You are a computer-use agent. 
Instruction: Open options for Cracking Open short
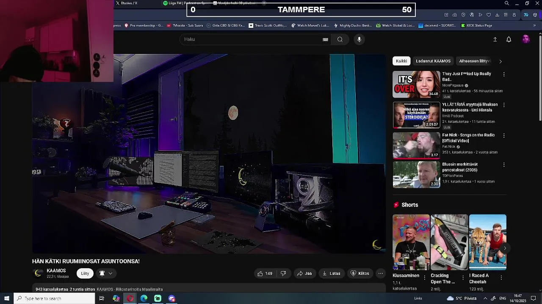coord(463,278)
